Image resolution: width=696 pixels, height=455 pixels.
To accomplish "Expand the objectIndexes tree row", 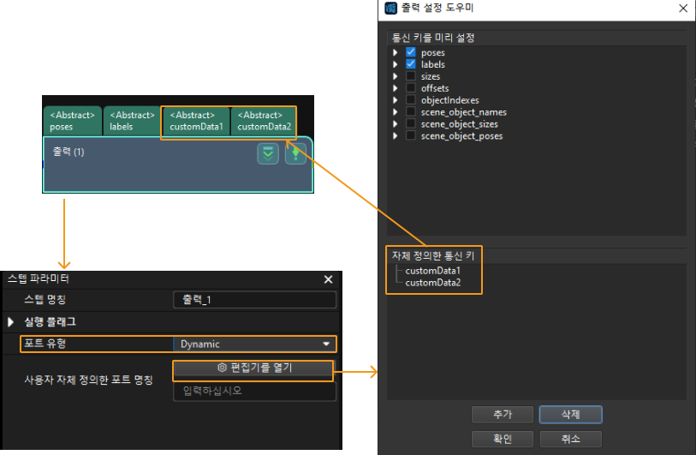I will coord(395,100).
